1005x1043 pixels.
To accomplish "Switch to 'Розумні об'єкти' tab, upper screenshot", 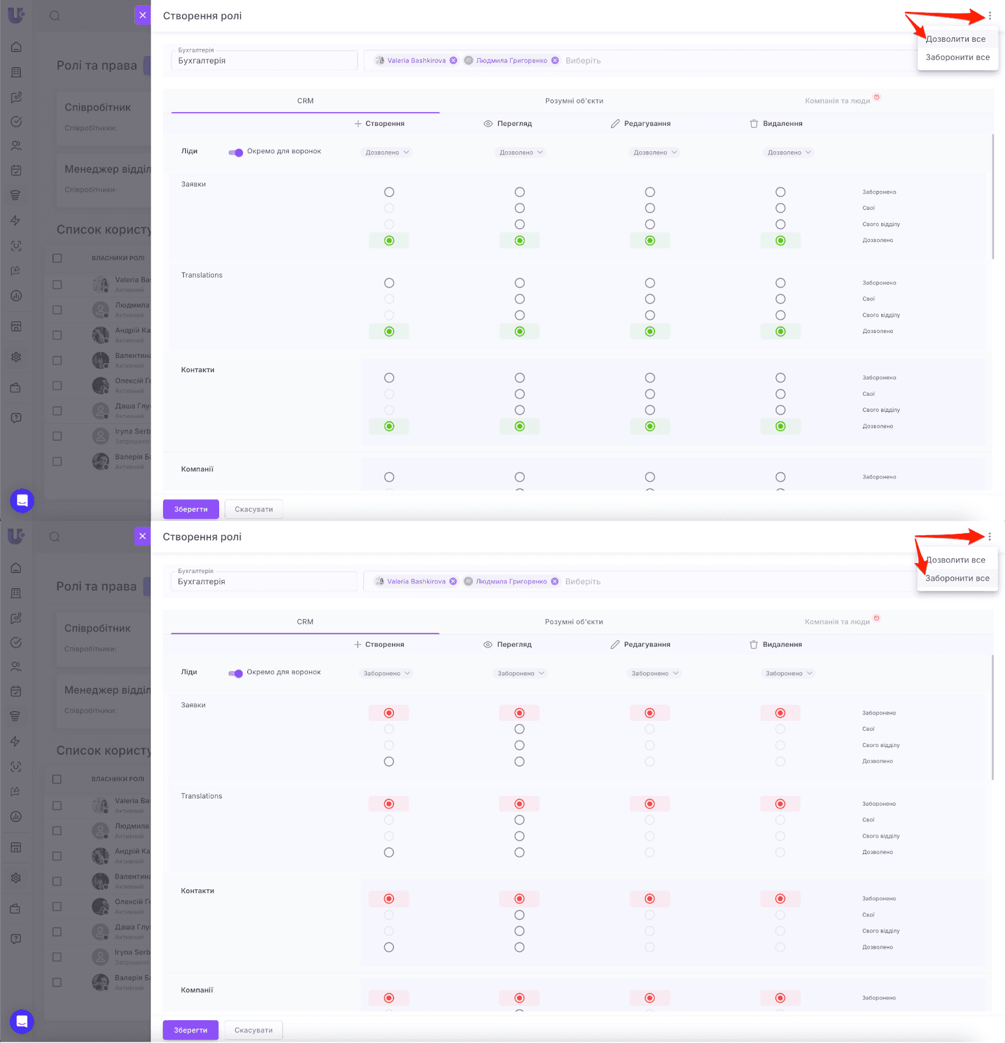I will (x=574, y=101).
